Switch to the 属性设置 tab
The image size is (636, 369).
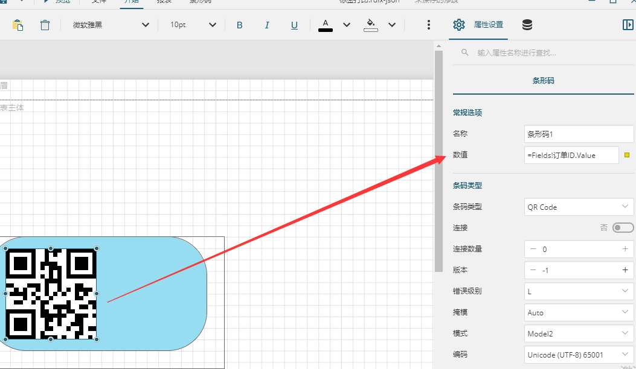478,25
